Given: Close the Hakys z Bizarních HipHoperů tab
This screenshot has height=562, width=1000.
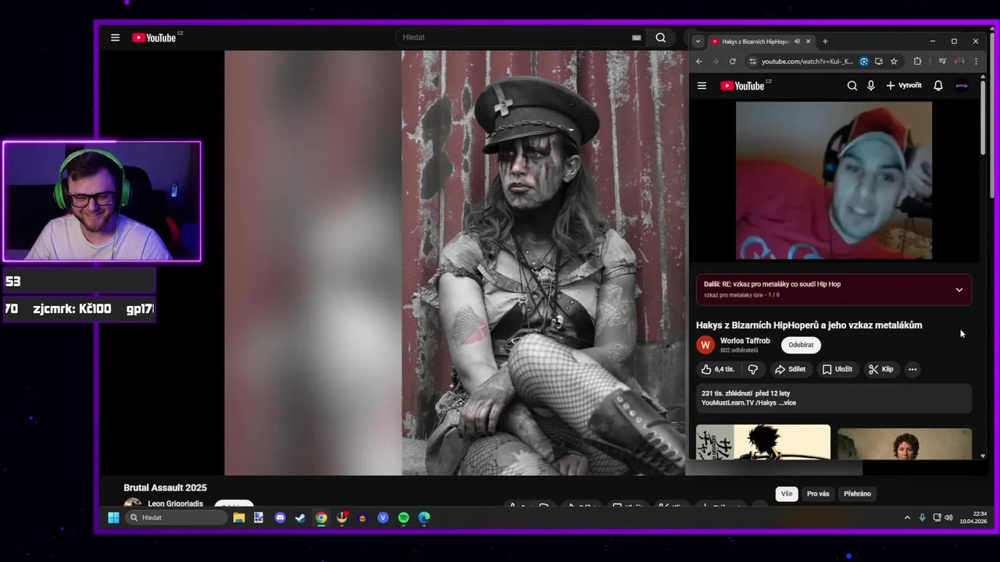Looking at the screenshot, I should [809, 41].
